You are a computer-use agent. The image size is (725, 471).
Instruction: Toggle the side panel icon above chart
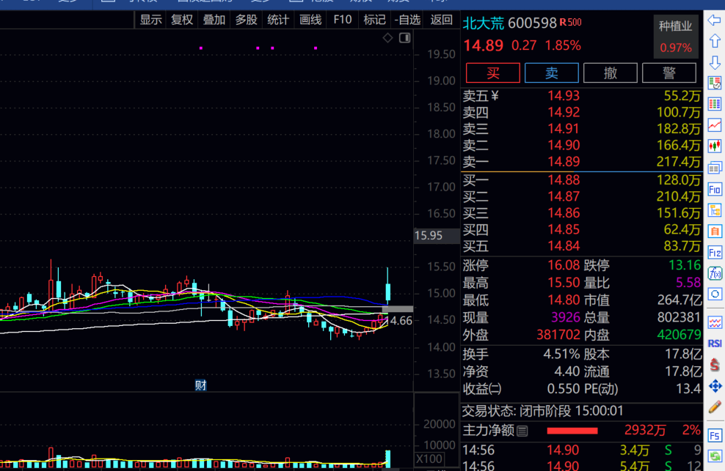[x=404, y=38]
